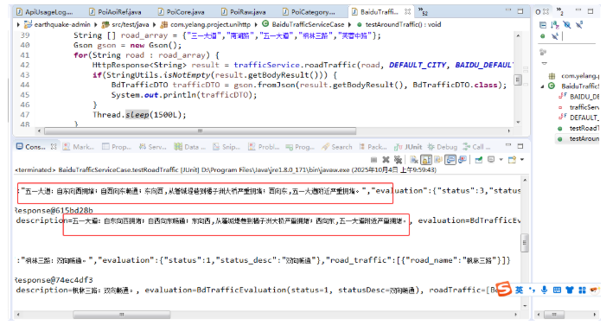Open the JUnit view tab
Image resolution: width=606 pixels, height=325 pixels.
[x=408, y=147]
